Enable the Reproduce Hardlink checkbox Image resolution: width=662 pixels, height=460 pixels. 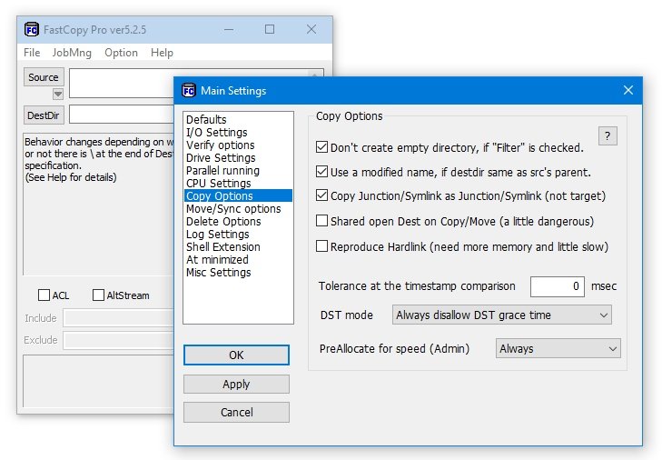(322, 246)
